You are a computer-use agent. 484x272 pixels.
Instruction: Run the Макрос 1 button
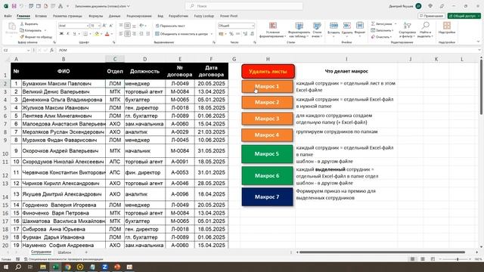267,86
